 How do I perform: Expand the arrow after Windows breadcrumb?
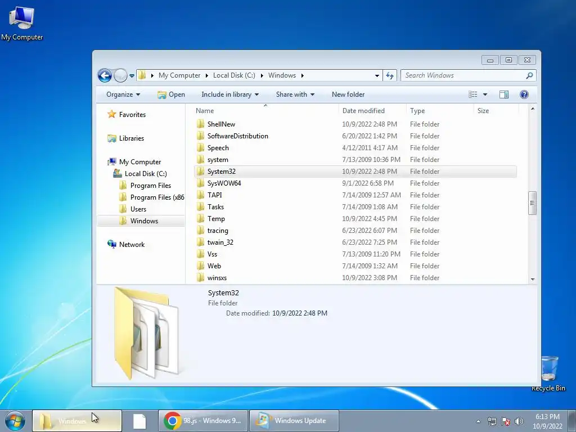tap(302, 76)
